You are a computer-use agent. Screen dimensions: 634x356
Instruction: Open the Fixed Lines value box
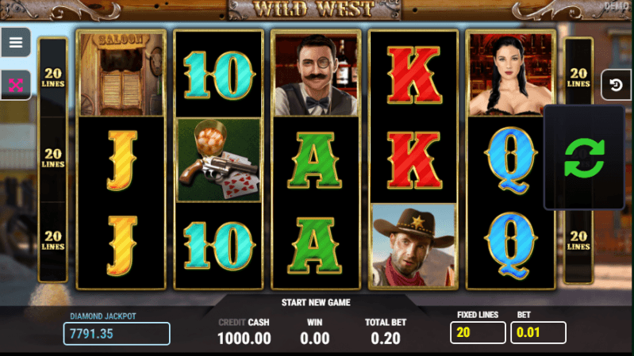(x=478, y=332)
